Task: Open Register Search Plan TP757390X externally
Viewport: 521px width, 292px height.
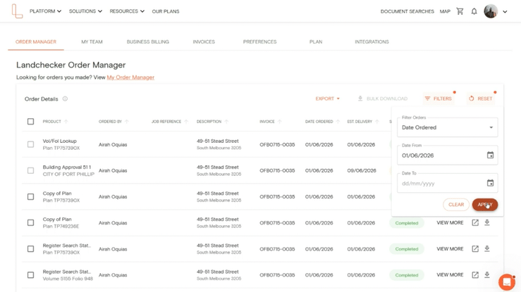Action: pyautogui.click(x=475, y=249)
